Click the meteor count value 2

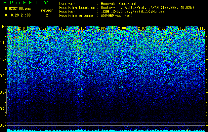coord(47,15)
